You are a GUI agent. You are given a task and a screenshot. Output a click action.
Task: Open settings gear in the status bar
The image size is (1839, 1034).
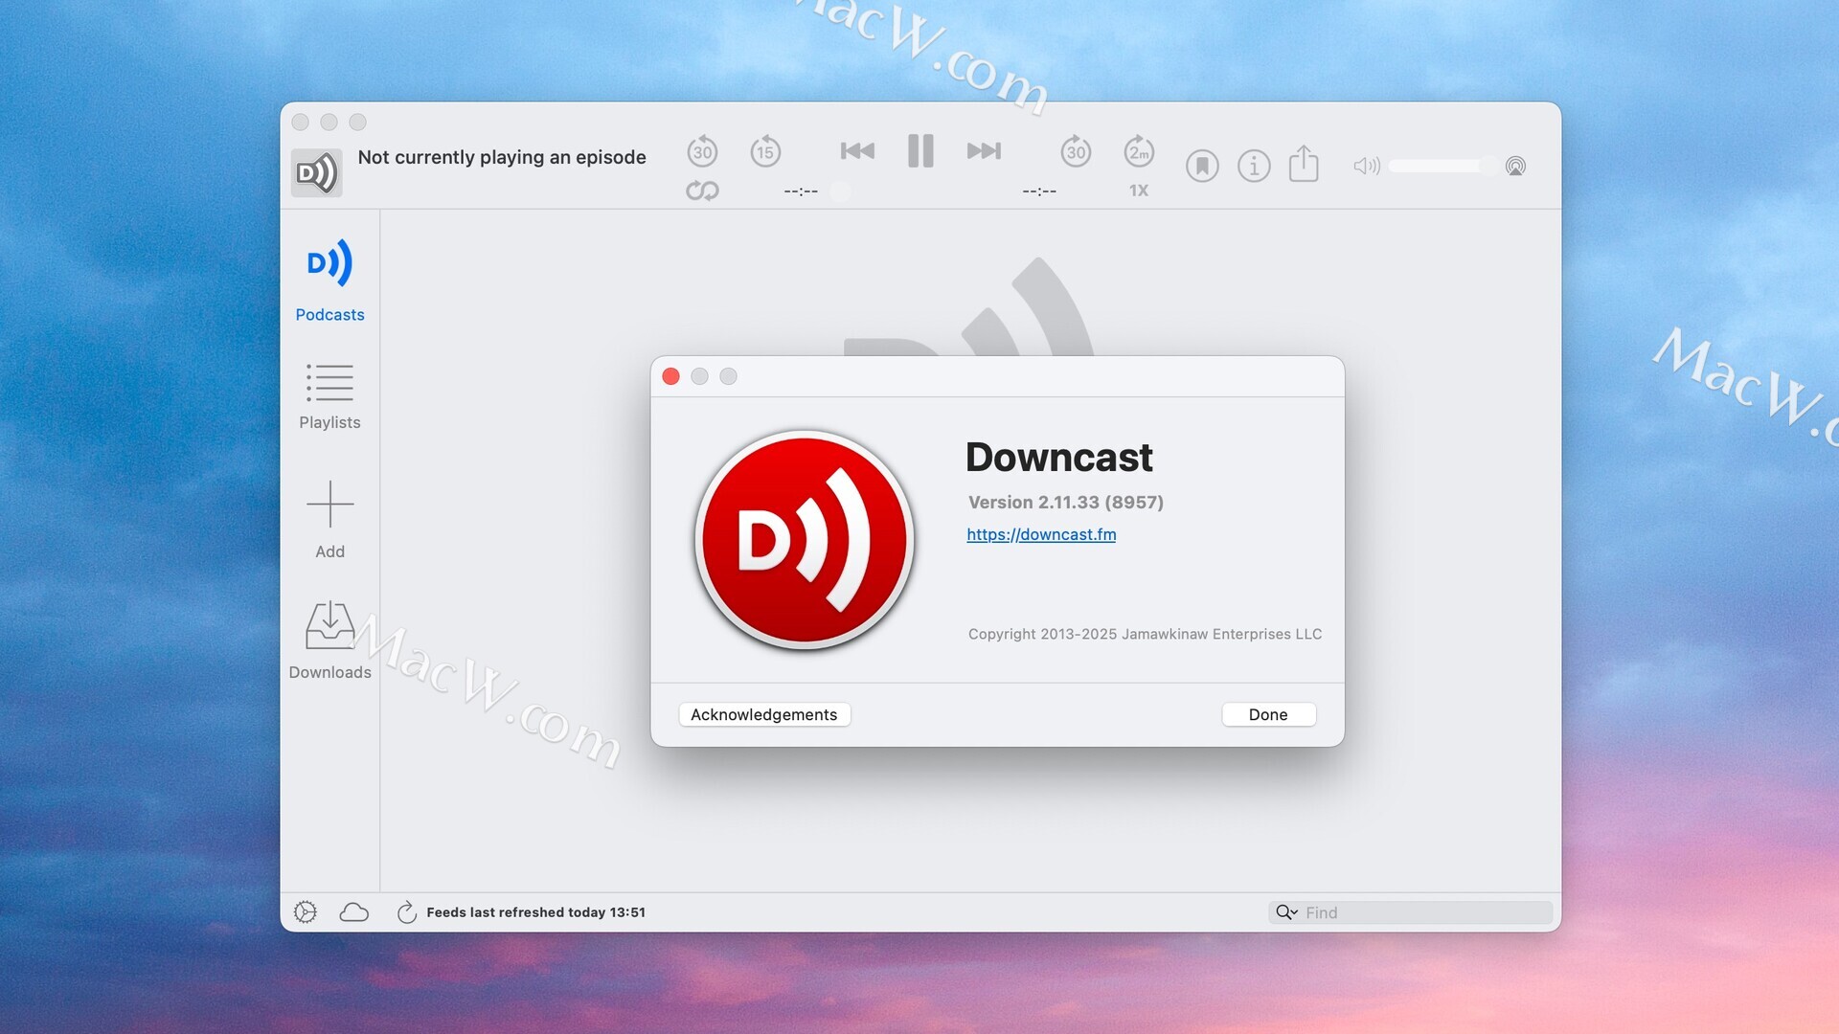[x=306, y=912]
